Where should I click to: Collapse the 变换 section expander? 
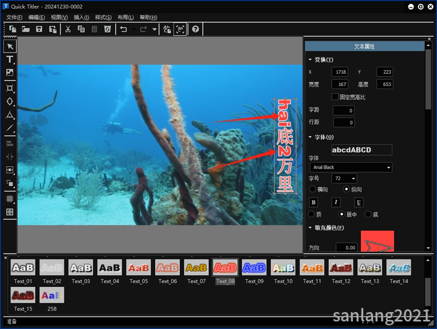click(310, 60)
